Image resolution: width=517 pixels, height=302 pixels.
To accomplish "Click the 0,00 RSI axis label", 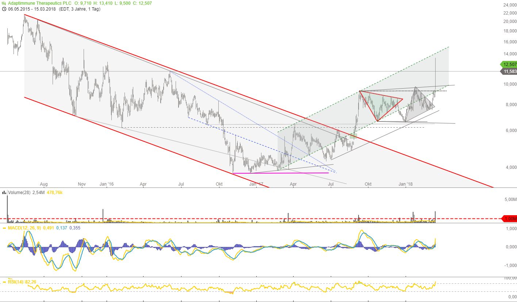I will click(512, 297).
